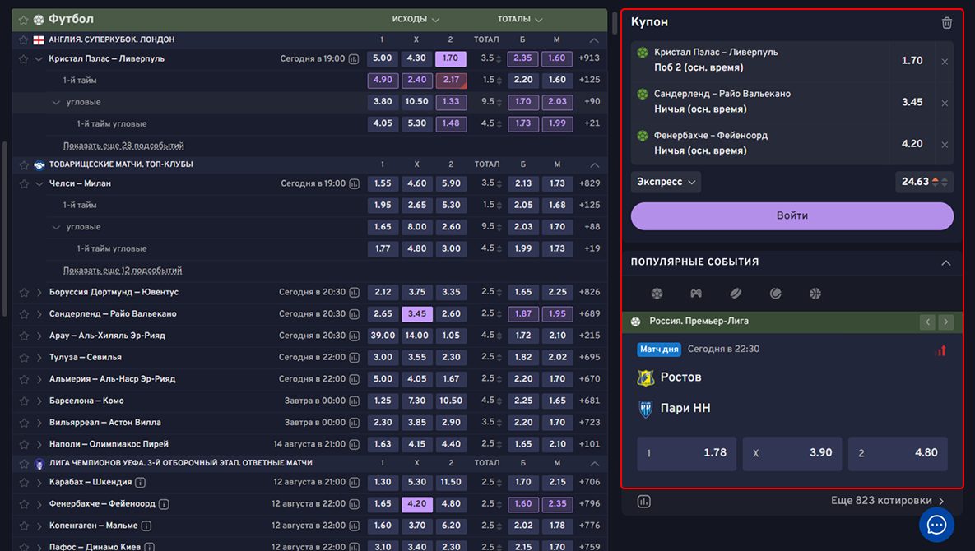Select the tennis ball icon in popular events

click(x=775, y=294)
